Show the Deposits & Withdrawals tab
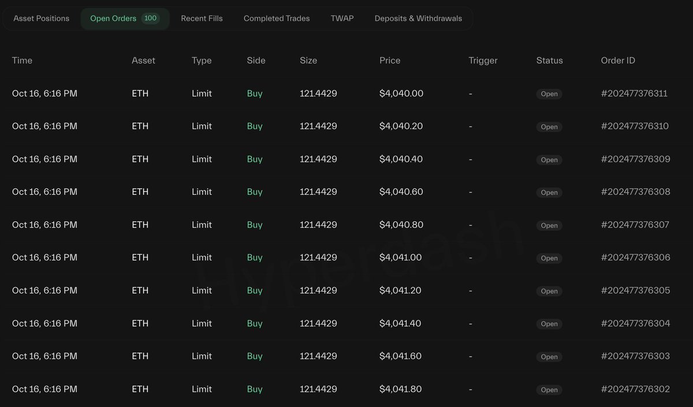This screenshot has height=407, width=693. (418, 18)
